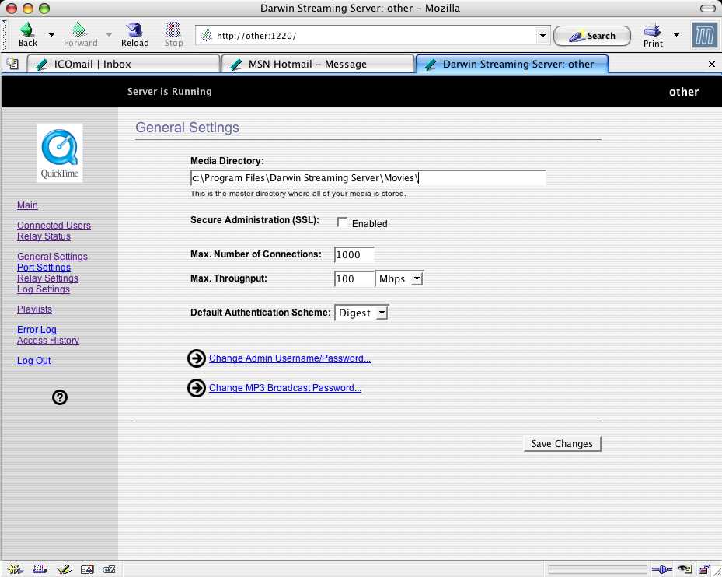Screen dimensions: 722x577
Task: Click the Save Changes button
Action: 562,444
